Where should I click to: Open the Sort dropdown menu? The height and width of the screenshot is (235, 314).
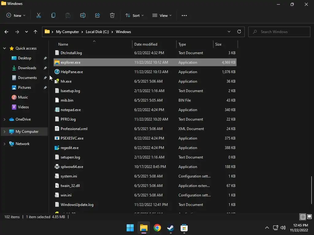[x=134, y=15]
